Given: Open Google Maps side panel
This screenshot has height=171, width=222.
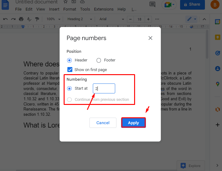Looking at the screenshot, I should point(217,84).
